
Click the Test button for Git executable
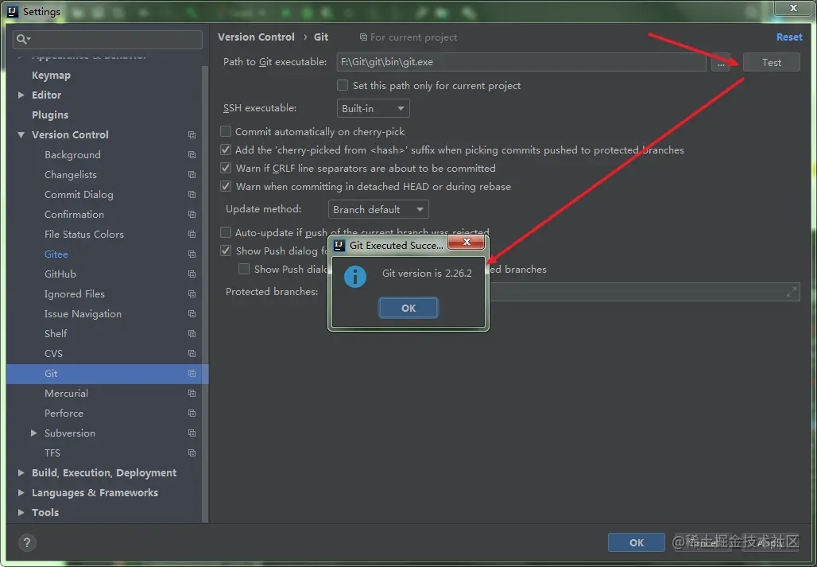click(771, 62)
